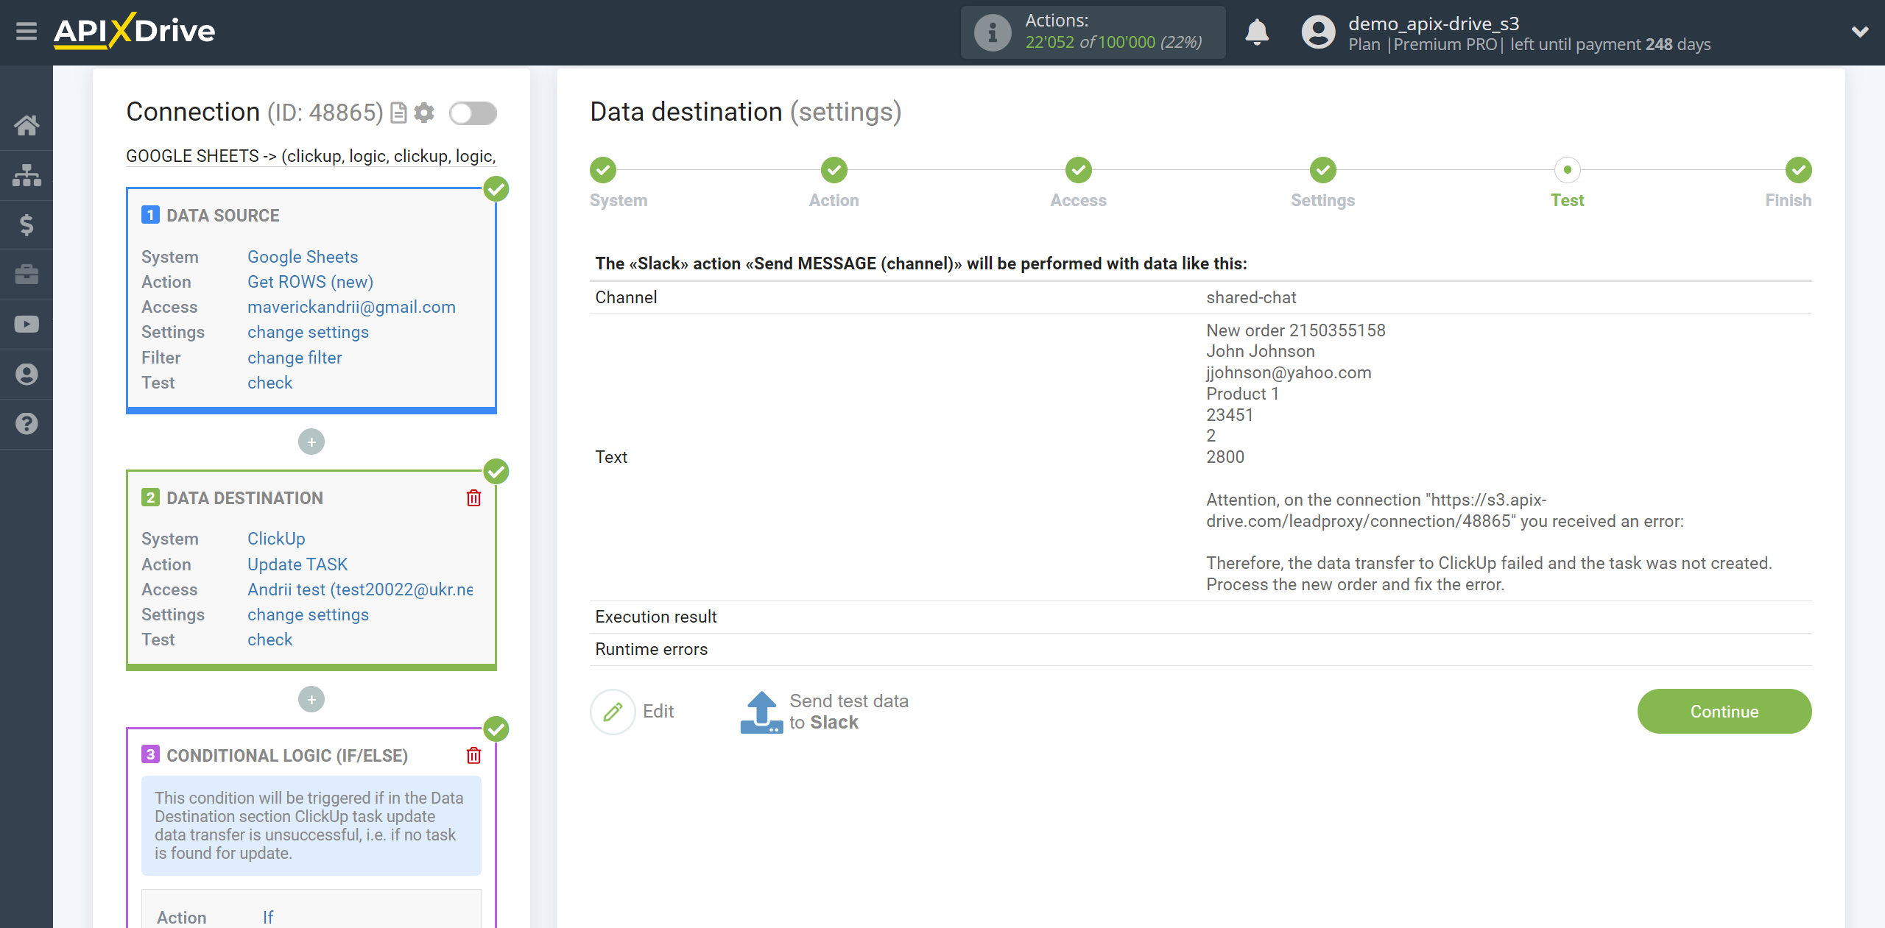Click the conditional logic description note
The height and width of the screenshot is (928, 1885).
[311, 826]
